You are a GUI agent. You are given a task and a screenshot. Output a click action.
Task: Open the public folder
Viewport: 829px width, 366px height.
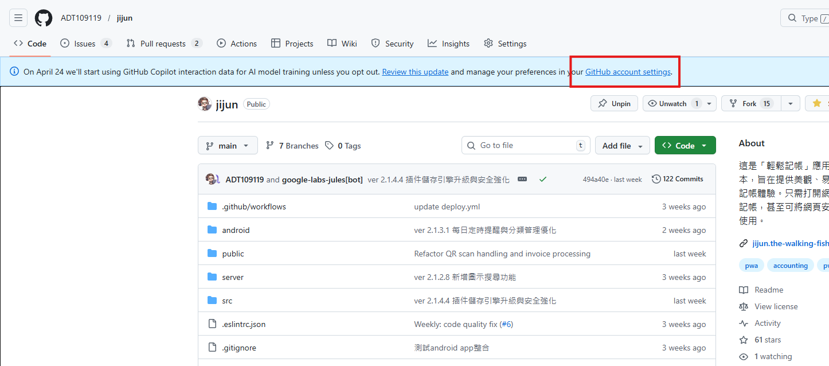233,254
